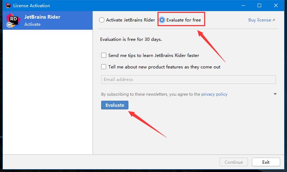Select the Activate JetBrains Rider radio button
287x172 pixels.
coord(102,20)
